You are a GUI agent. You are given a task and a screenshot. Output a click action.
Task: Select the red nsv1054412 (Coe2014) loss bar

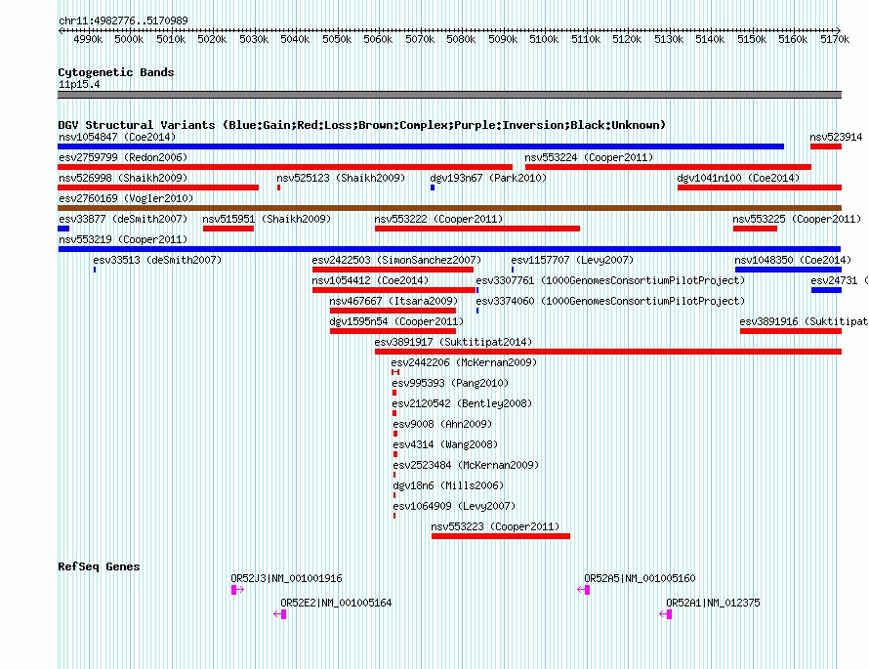click(x=394, y=290)
